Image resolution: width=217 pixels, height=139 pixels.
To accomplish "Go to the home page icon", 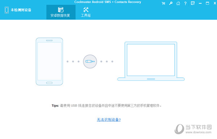I will coord(178,3).
